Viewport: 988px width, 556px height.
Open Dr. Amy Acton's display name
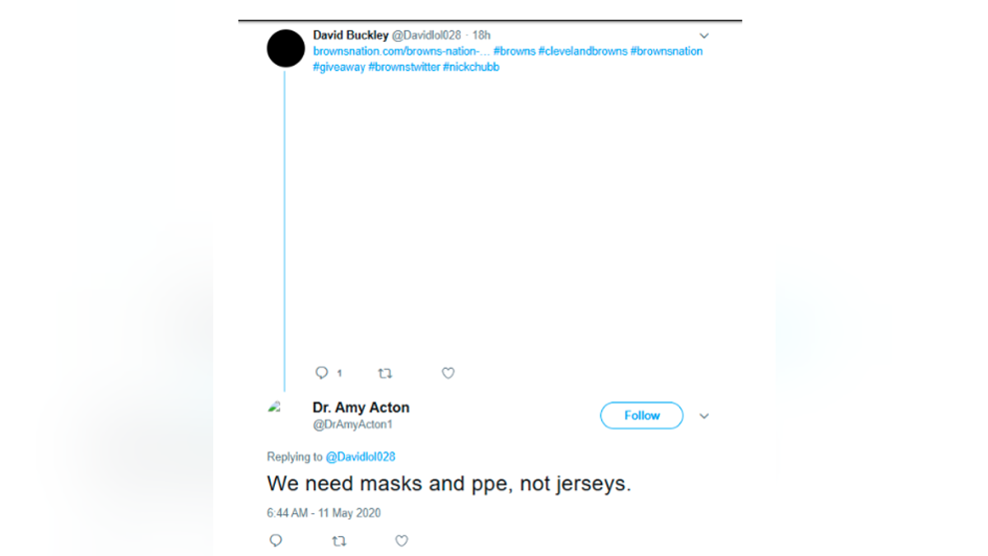pyautogui.click(x=360, y=407)
